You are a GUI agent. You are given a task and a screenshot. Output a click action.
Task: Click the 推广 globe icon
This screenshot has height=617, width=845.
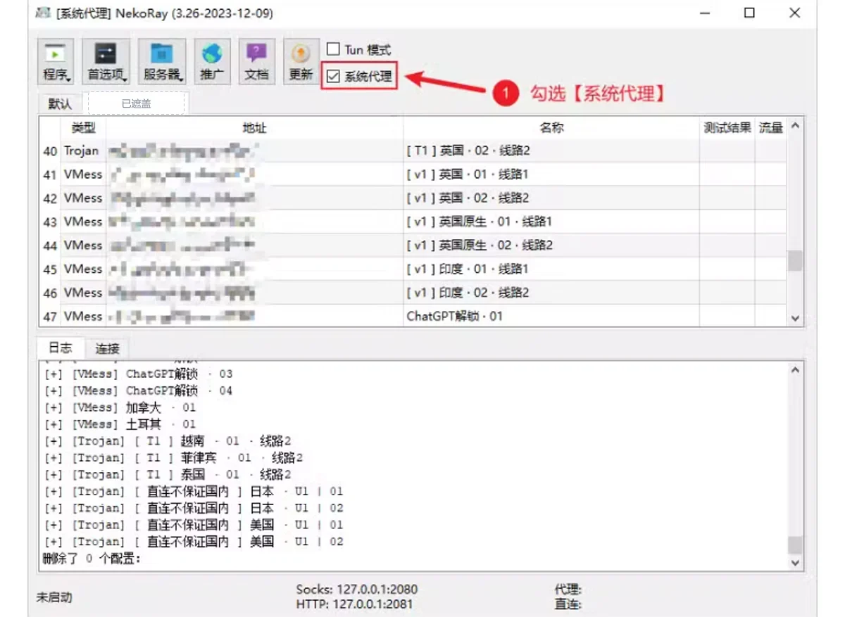212,62
